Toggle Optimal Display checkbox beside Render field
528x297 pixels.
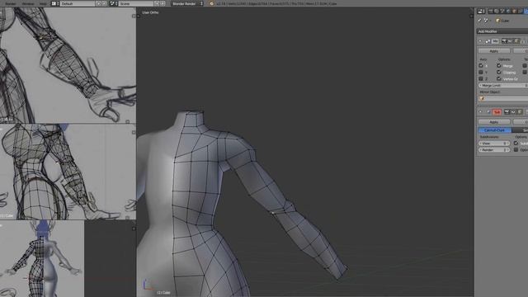click(516, 149)
